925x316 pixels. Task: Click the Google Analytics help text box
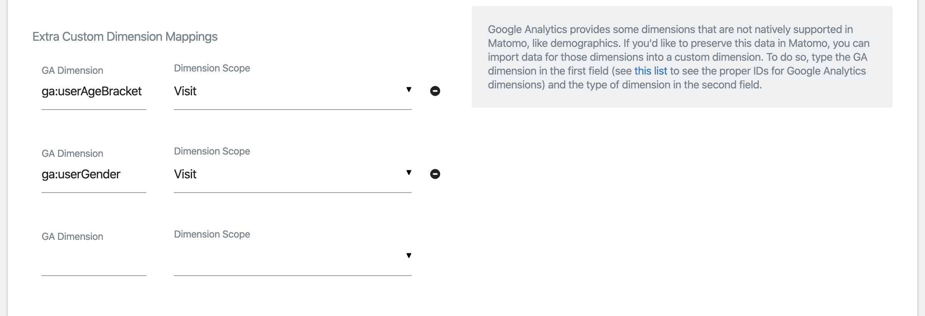[682, 57]
